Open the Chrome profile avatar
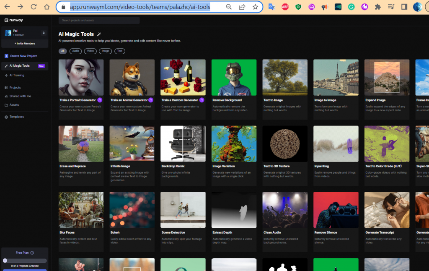 pos(418,7)
